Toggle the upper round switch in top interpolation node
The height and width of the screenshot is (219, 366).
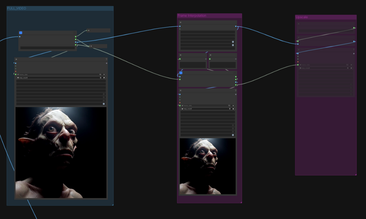tap(233, 42)
